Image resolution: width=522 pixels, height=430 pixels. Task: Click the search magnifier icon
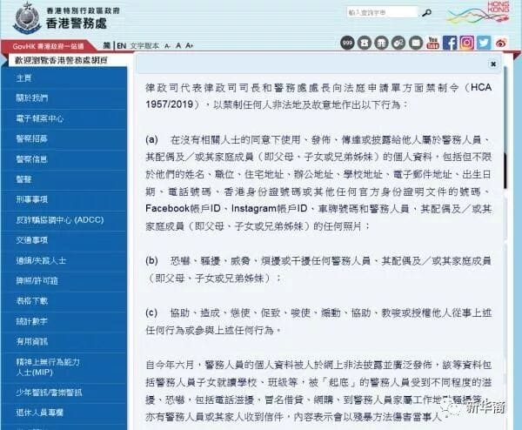click(427, 13)
